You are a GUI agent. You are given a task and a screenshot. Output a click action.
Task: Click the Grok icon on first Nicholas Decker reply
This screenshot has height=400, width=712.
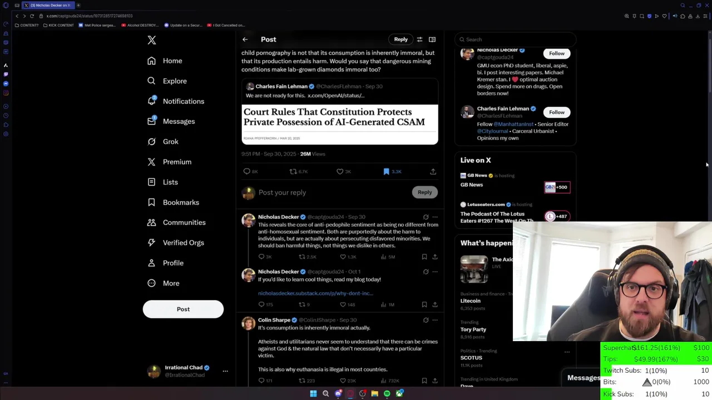tap(426, 217)
